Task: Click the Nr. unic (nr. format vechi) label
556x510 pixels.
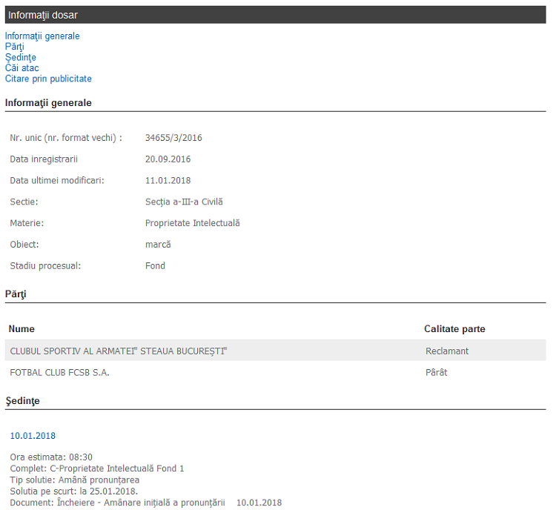Action: (66, 138)
